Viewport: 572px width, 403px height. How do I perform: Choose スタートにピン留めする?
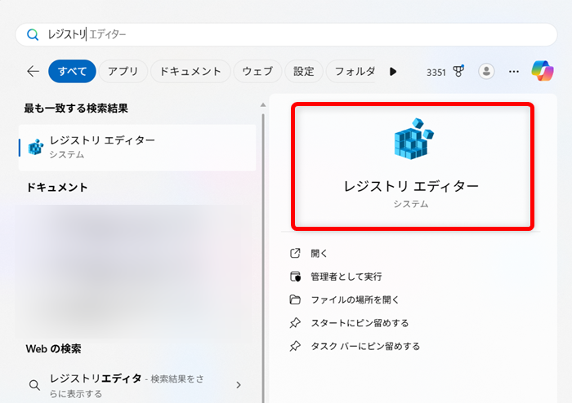coord(360,323)
